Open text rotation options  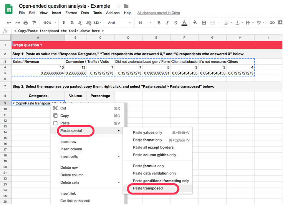pyautogui.click(x=261, y=23)
